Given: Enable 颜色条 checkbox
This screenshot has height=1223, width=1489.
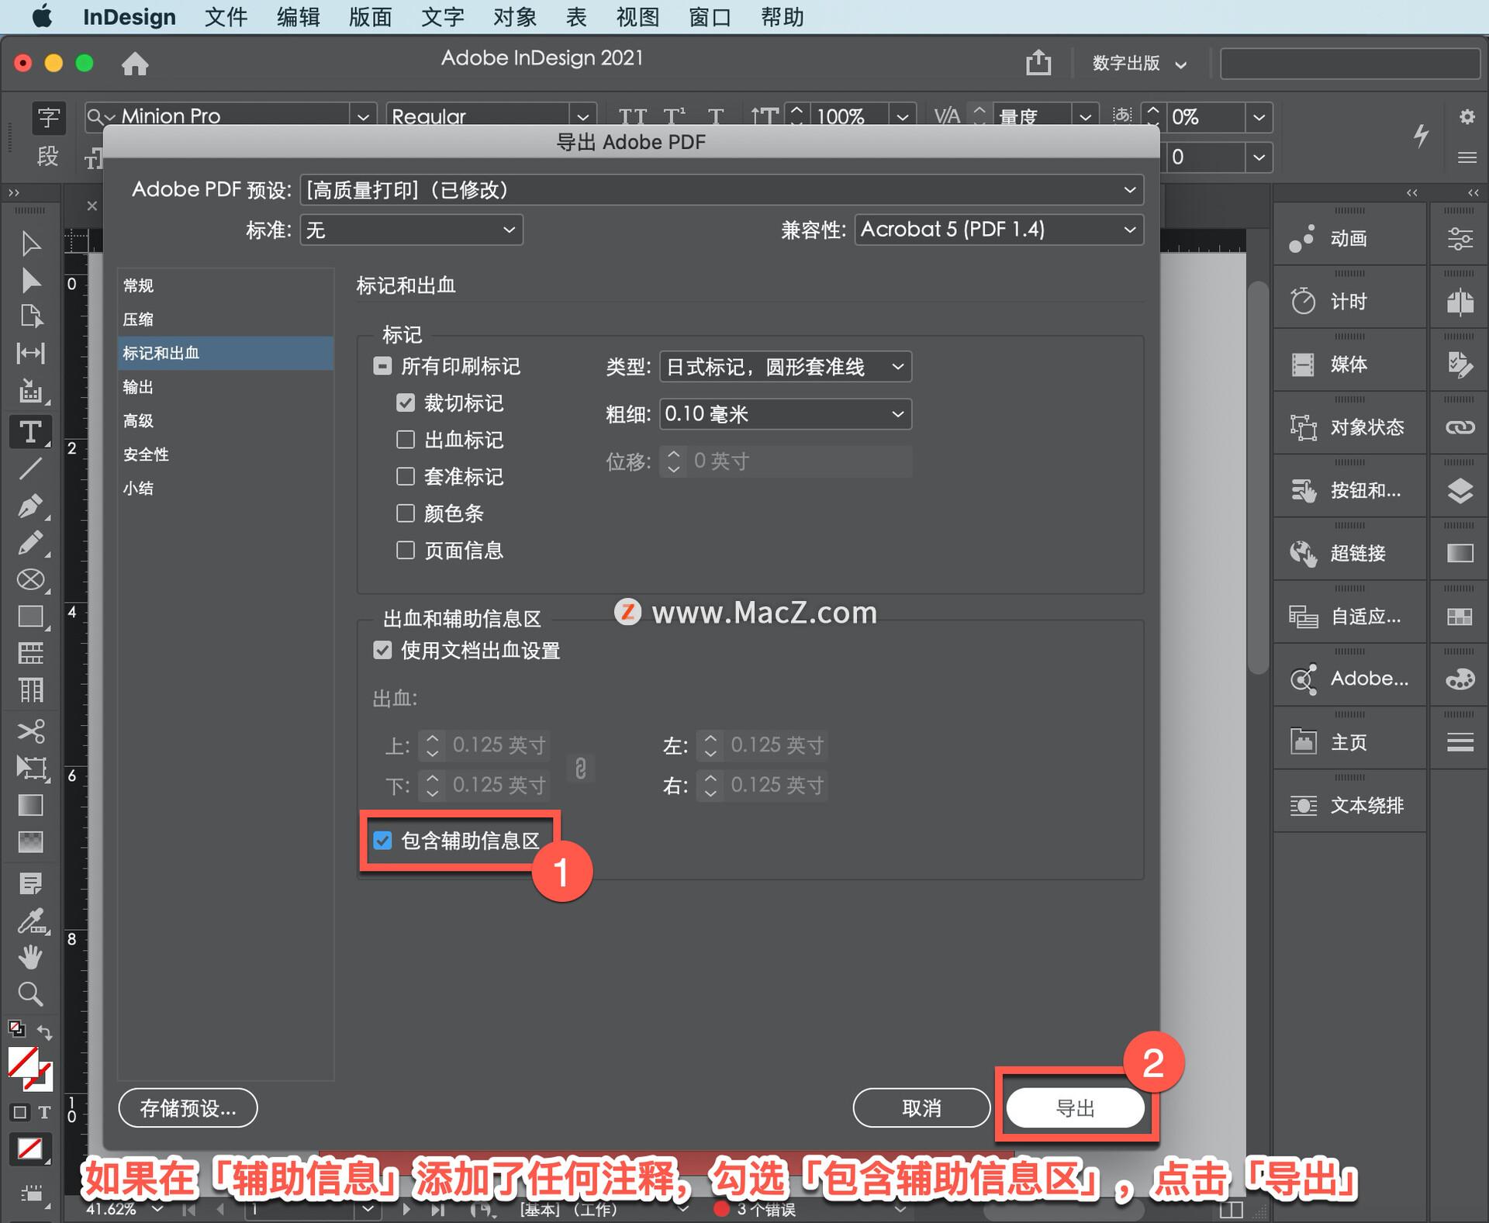Looking at the screenshot, I should pyautogui.click(x=406, y=513).
